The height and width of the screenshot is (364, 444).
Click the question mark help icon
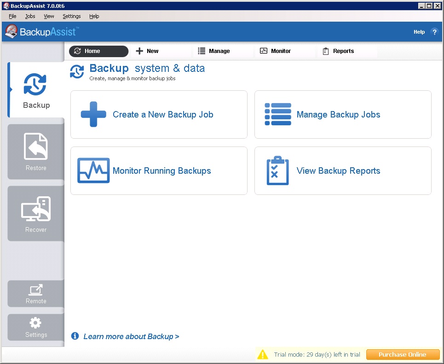point(434,32)
